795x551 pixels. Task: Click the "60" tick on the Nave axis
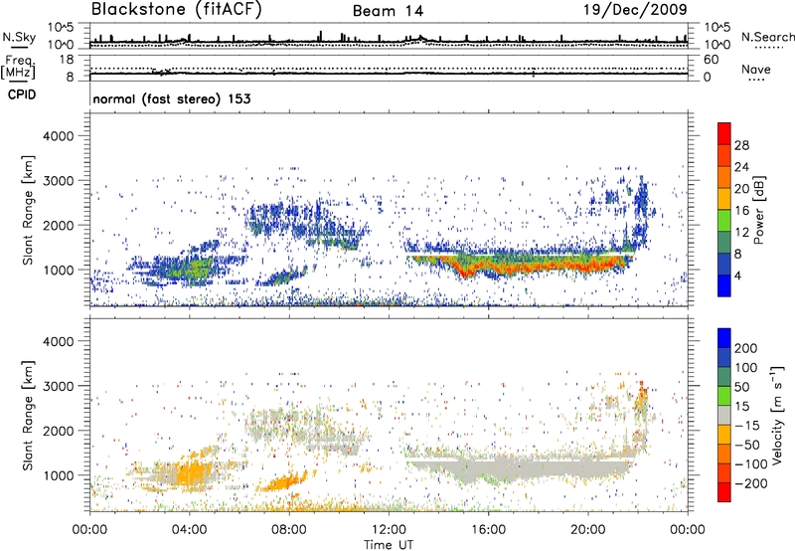click(711, 60)
